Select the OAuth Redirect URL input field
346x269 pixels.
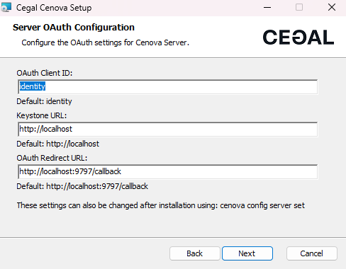[x=168, y=172]
